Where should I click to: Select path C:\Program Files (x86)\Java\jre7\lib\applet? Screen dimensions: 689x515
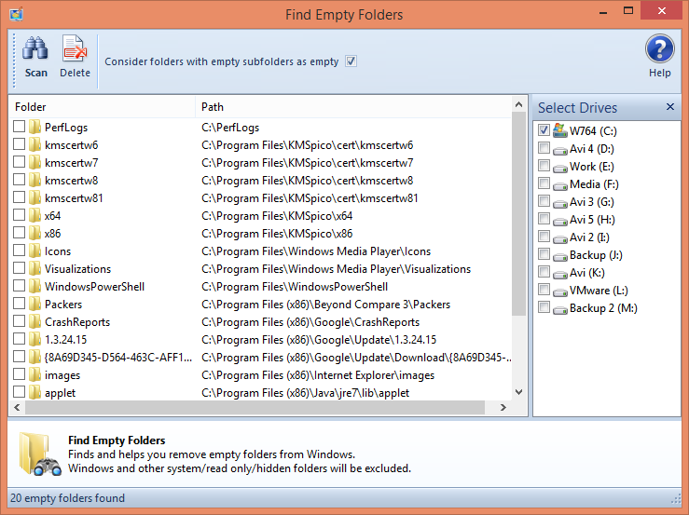305,393
